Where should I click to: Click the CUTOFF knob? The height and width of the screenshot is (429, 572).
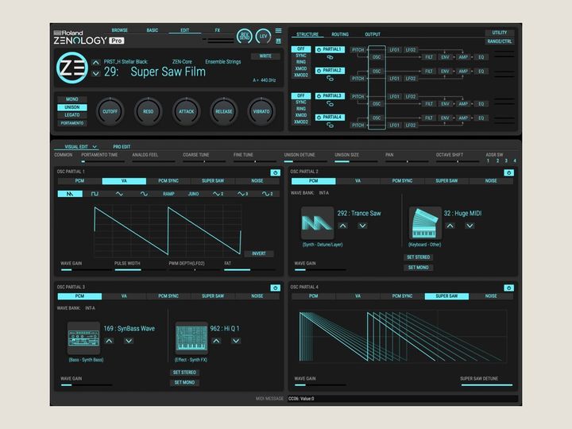coord(110,111)
